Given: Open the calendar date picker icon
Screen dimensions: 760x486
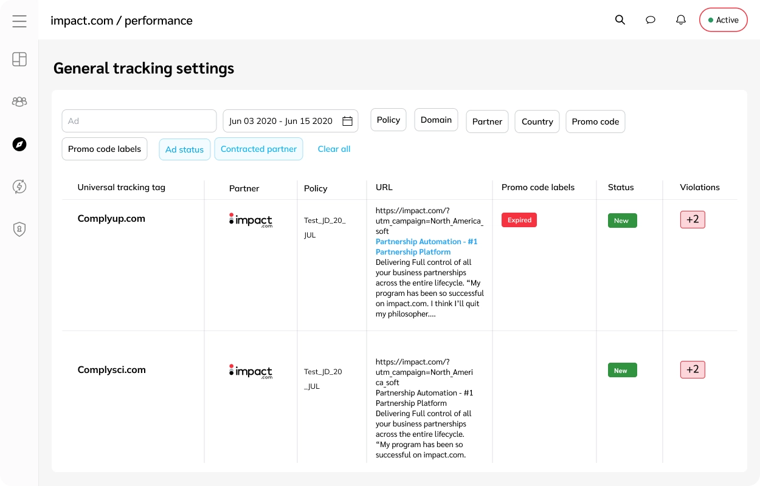Looking at the screenshot, I should coord(347,121).
